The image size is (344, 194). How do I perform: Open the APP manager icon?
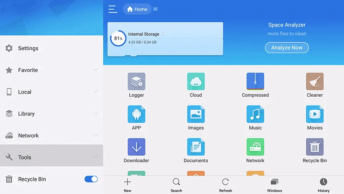[136, 114]
